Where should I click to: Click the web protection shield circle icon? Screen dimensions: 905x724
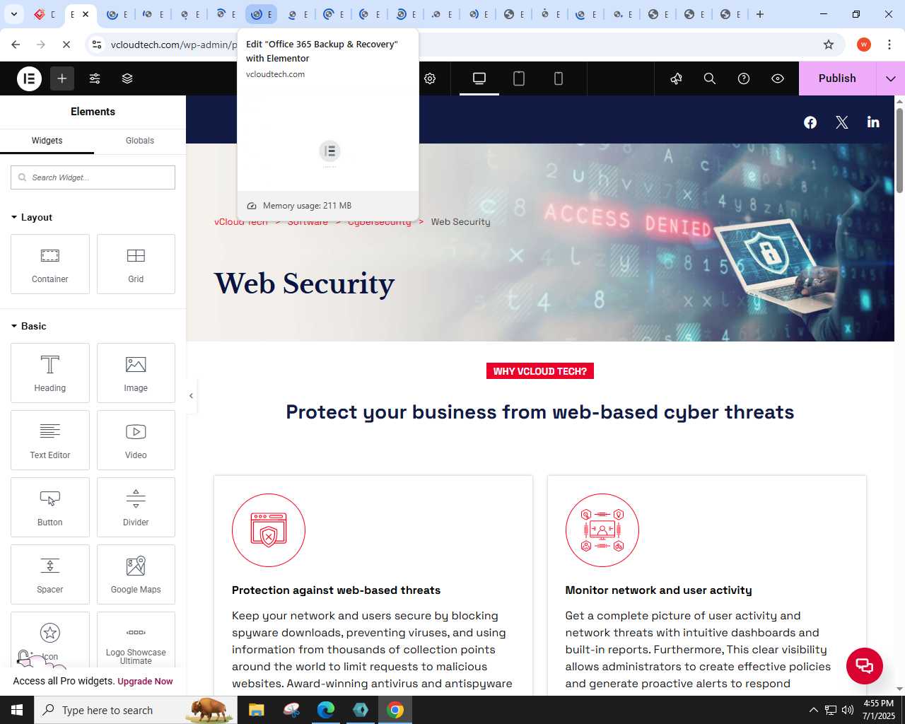click(x=269, y=530)
